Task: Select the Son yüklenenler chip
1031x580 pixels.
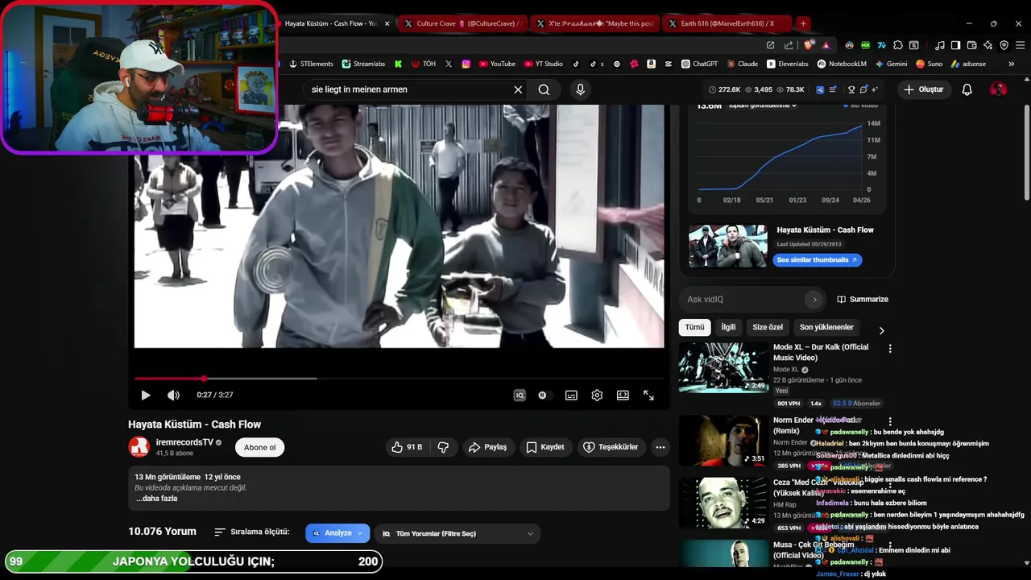Action: click(826, 327)
